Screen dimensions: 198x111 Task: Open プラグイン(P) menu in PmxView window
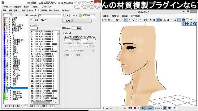pos(135,16)
